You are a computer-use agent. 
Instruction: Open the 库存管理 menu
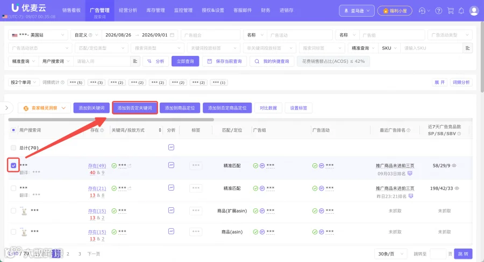(155, 11)
